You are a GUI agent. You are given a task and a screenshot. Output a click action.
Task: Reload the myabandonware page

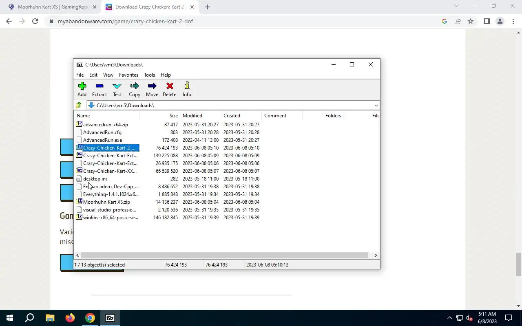[35, 21]
